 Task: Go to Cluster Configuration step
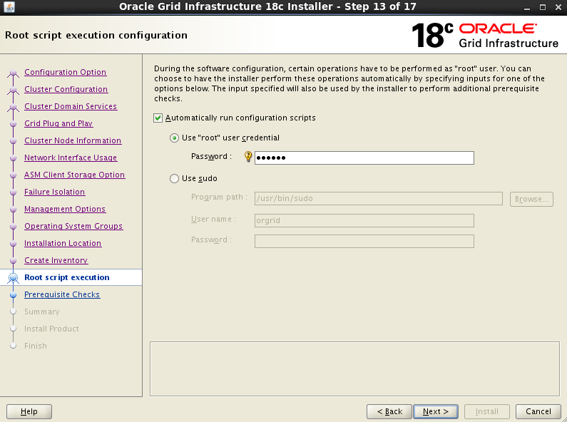66,89
